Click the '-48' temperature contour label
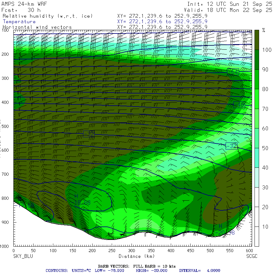The height and width of the screenshot is (274, 274). click(239, 105)
